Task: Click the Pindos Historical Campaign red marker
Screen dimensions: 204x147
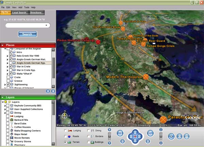Action: (98, 42)
